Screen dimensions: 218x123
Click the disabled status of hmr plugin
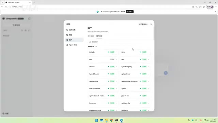pyautogui.click(x=112, y=59)
